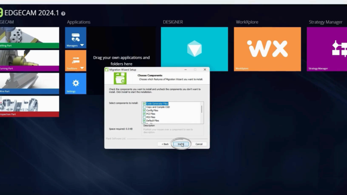This screenshot has width=347, height=195.
Task: Minimize the Migration Wizard Setup window
Action: pyautogui.click(x=185, y=70)
